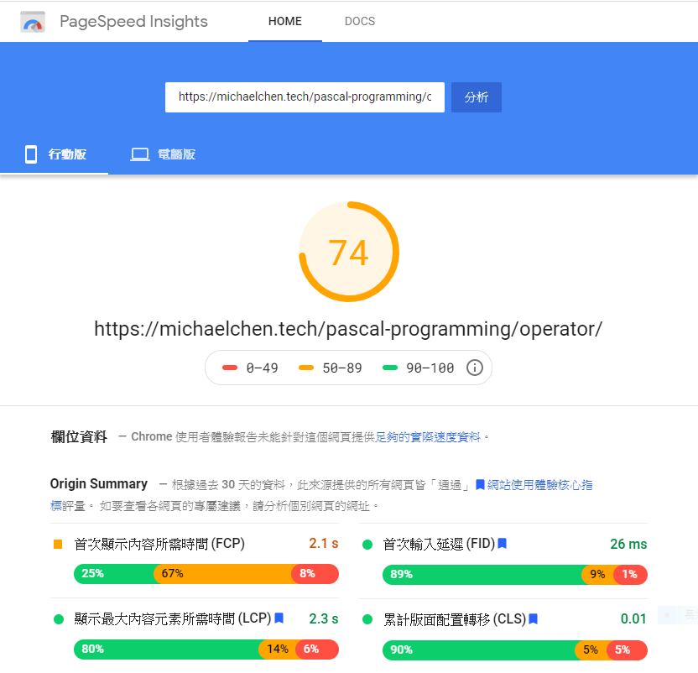
Task: Click the LCP orange 14% bar segment
Action: (278, 650)
